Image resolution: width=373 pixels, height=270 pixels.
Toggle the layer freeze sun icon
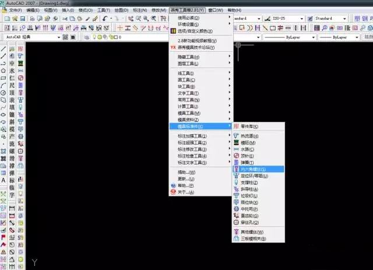pyautogui.click(x=100, y=37)
